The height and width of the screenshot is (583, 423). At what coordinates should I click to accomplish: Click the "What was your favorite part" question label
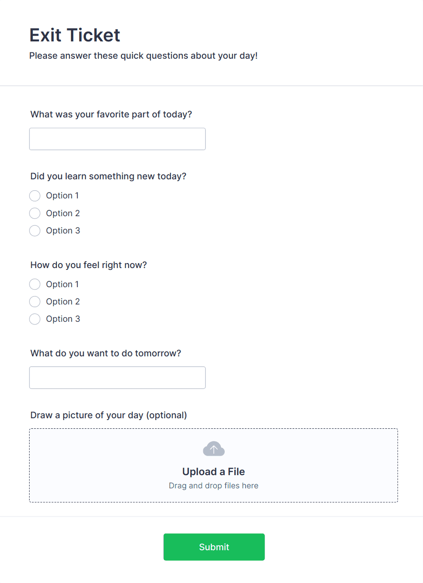[111, 114]
